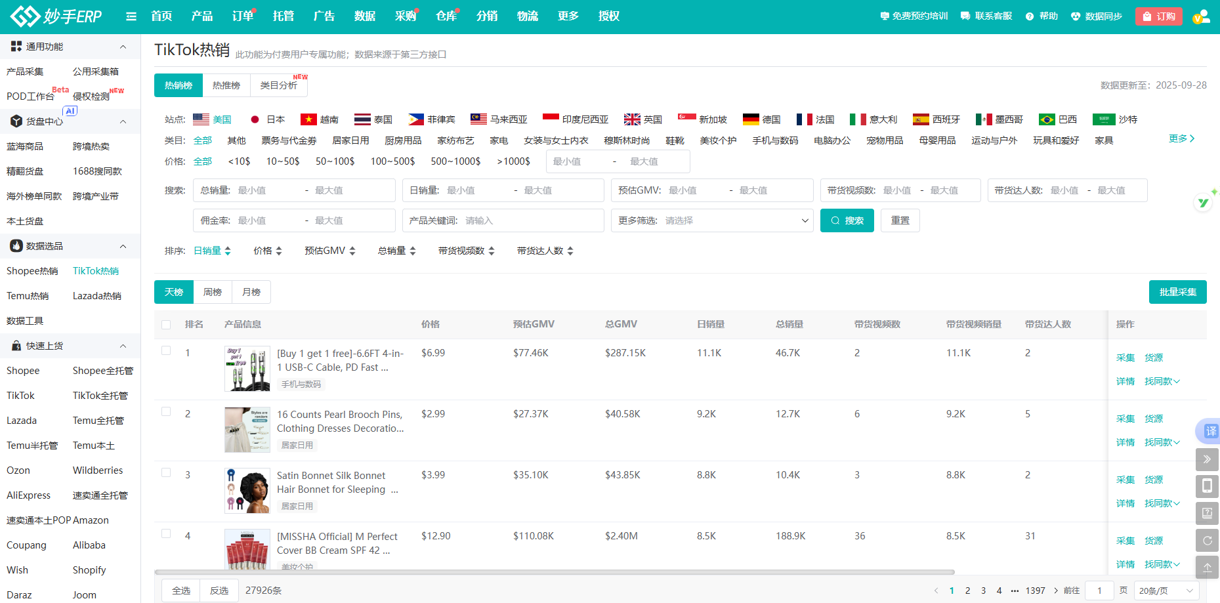The image size is (1220, 603).
Task: Collapse the 货盘中心 sidebar section
Action: point(123,121)
